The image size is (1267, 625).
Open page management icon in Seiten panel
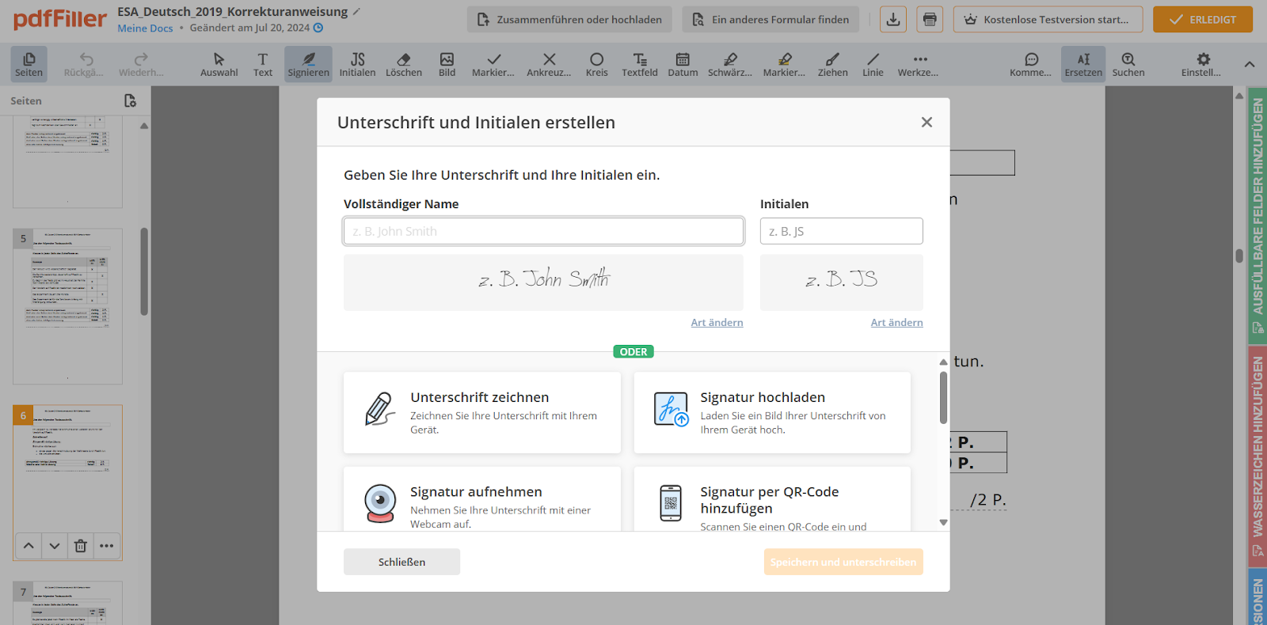(x=131, y=101)
